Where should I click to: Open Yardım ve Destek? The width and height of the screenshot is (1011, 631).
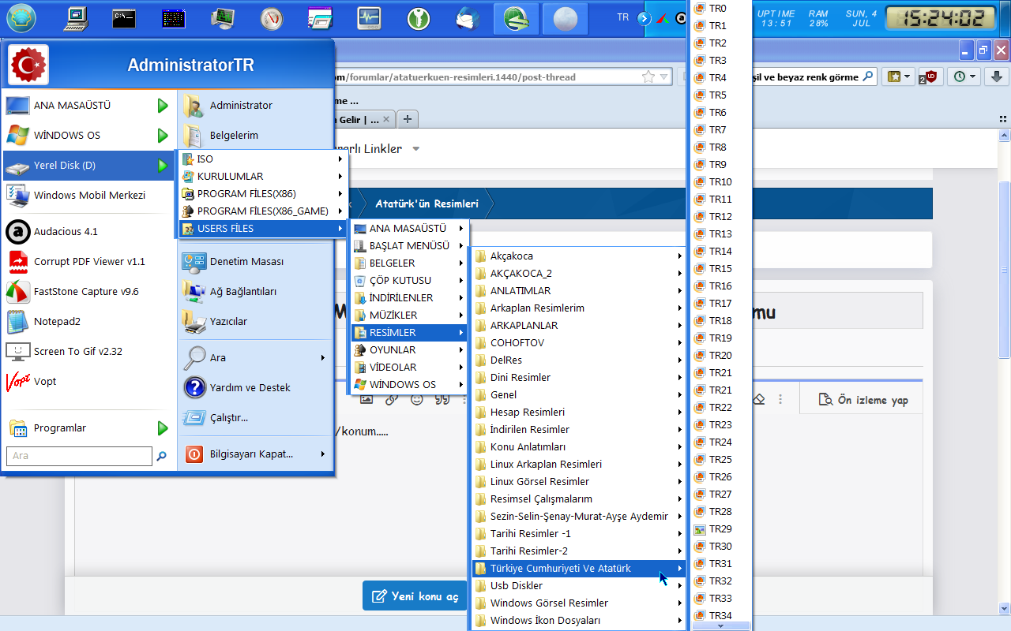(x=255, y=388)
